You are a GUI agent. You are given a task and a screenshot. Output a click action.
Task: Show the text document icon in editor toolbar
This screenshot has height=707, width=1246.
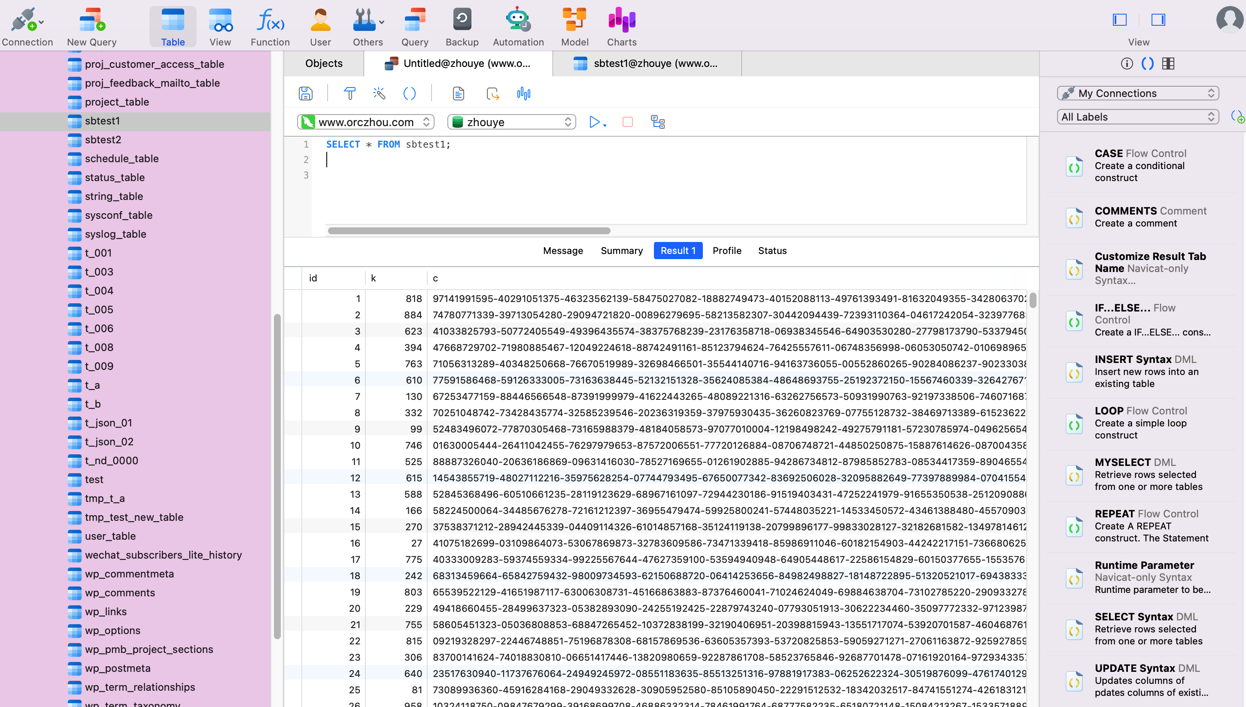point(458,93)
